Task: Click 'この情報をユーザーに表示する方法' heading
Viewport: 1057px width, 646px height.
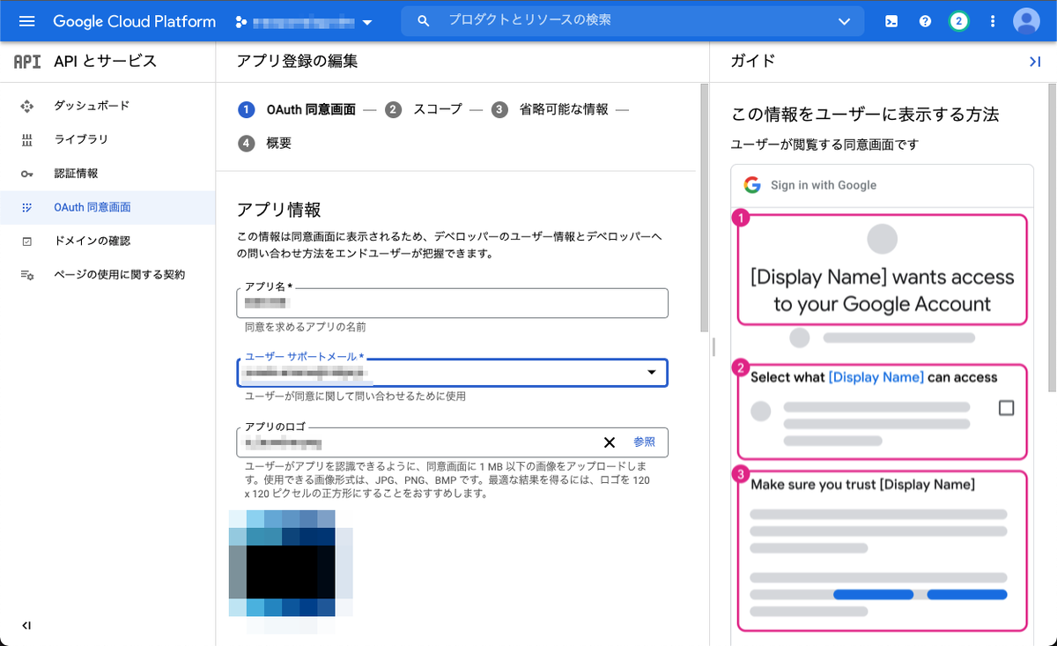Action: [x=865, y=115]
